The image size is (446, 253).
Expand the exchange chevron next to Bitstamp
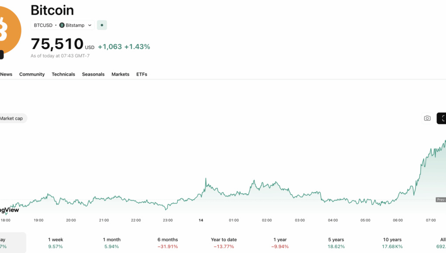tap(90, 25)
